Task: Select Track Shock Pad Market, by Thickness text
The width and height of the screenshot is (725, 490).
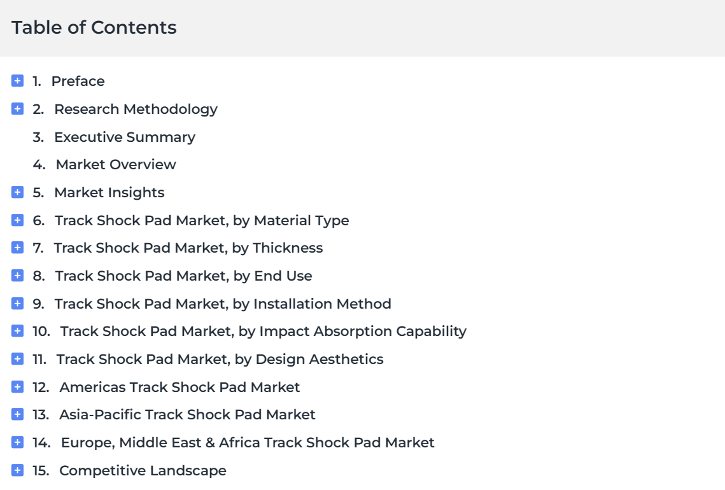Action: coord(188,248)
